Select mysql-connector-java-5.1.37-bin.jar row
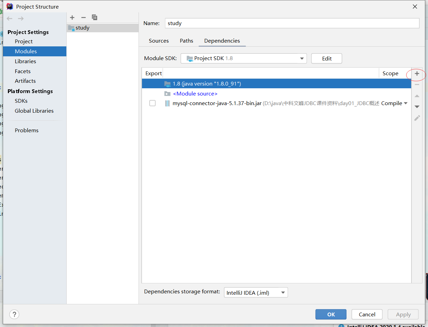 pyautogui.click(x=276, y=103)
